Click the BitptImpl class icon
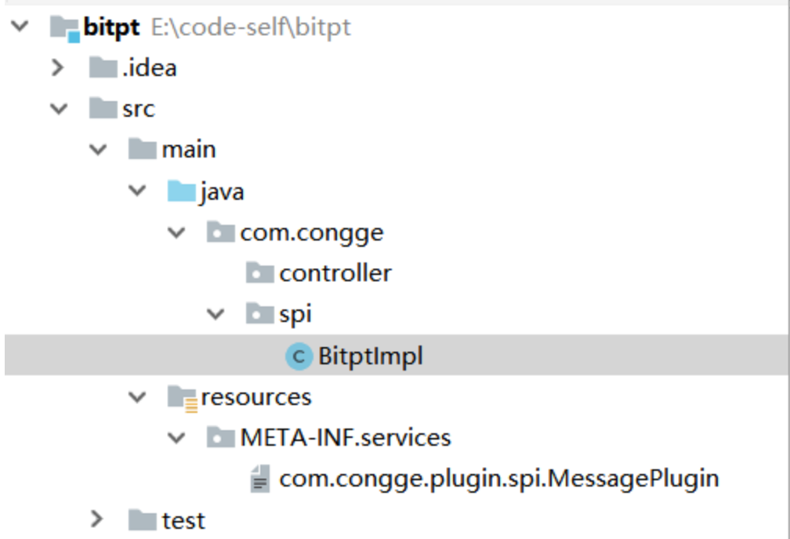Viewport: 790px width, 539px height. pos(299,356)
